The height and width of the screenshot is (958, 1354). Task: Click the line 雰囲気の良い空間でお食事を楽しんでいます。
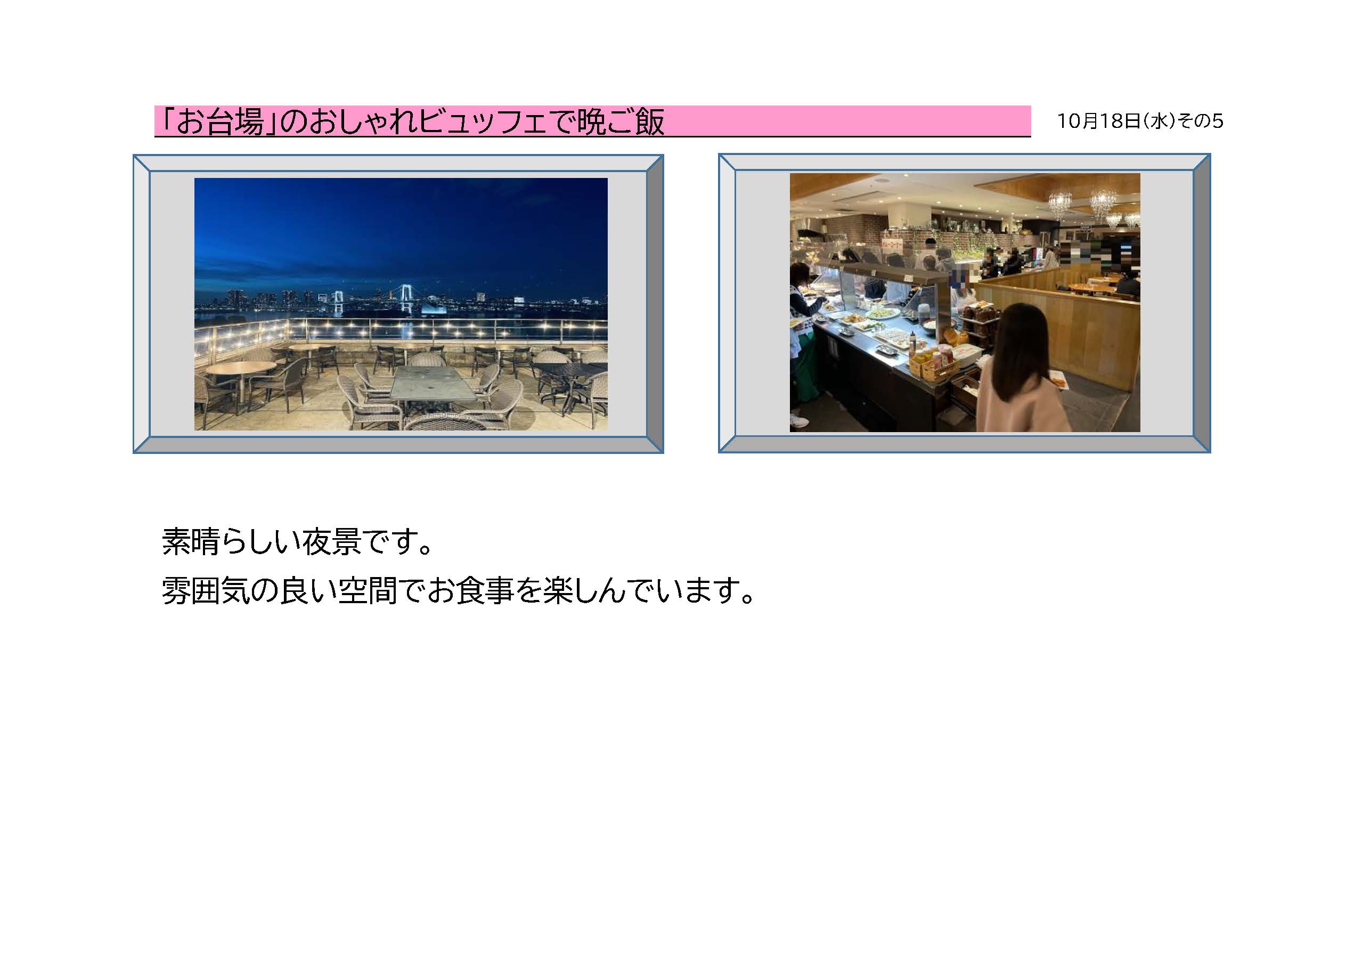pos(458,590)
